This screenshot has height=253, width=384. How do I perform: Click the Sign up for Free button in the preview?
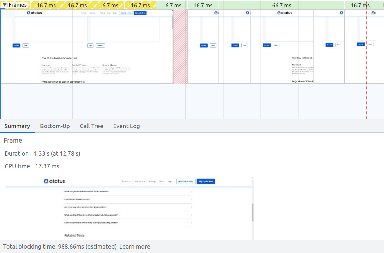[206, 181]
